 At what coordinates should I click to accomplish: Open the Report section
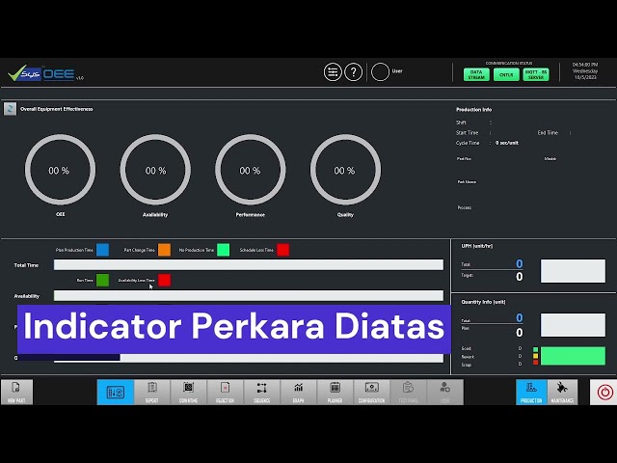(152, 392)
